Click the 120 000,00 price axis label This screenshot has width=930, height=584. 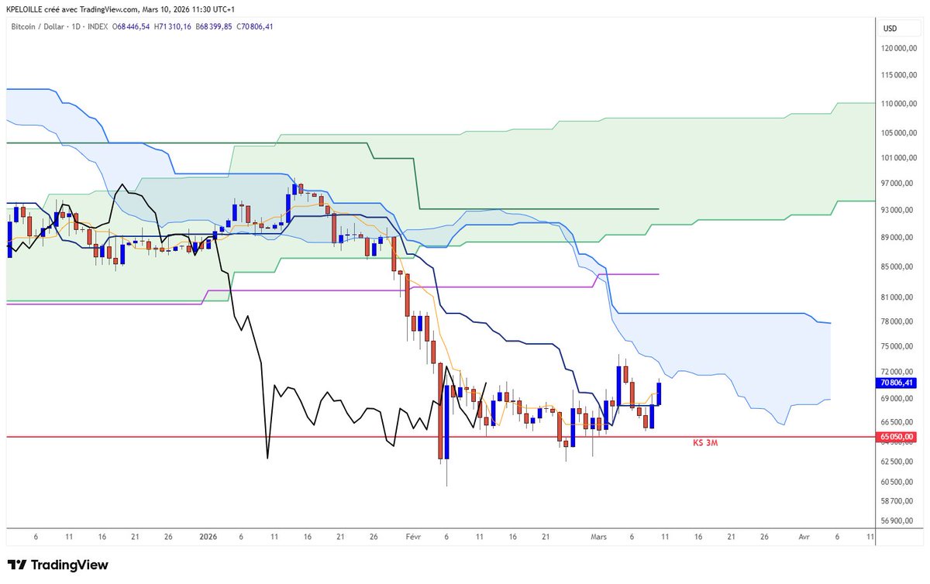(897, 48)
